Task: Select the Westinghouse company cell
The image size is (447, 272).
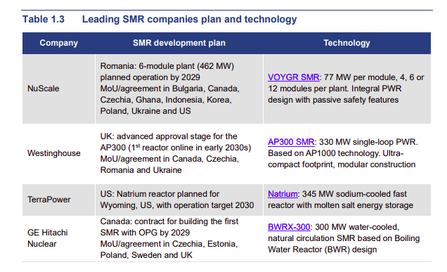Action: pos(59,153)
